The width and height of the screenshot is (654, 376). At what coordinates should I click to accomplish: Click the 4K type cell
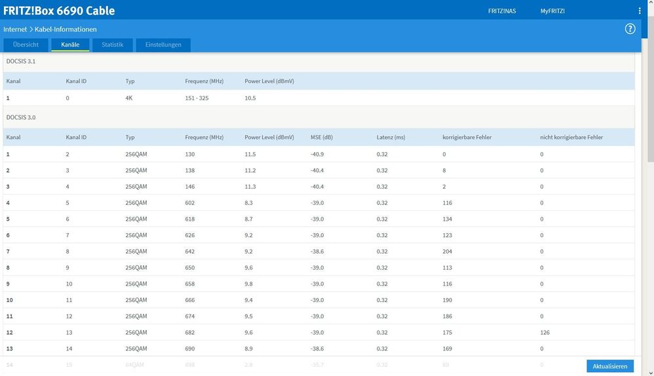pos(129,98)
